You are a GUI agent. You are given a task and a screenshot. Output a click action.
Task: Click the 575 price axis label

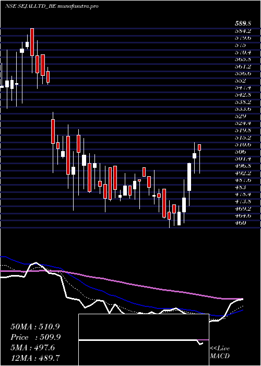tap(241, 45)
